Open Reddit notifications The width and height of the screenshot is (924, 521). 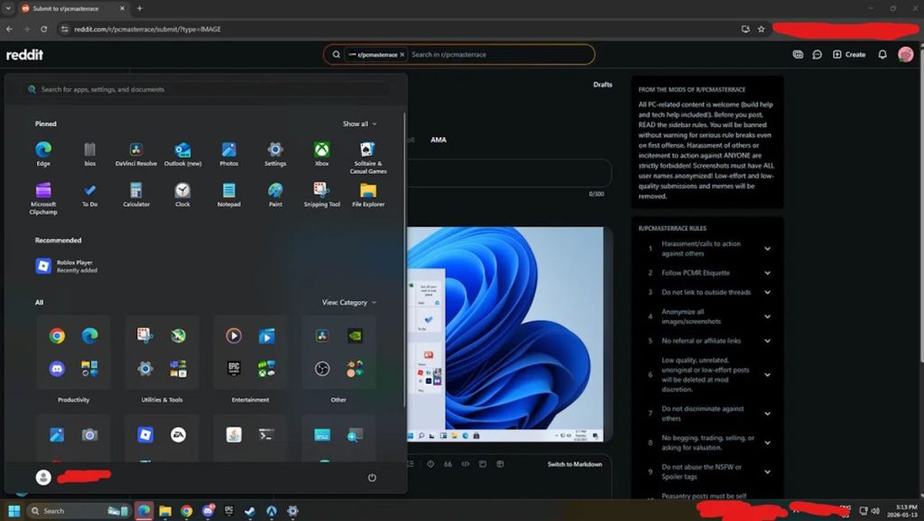click(x=882, y=54)
